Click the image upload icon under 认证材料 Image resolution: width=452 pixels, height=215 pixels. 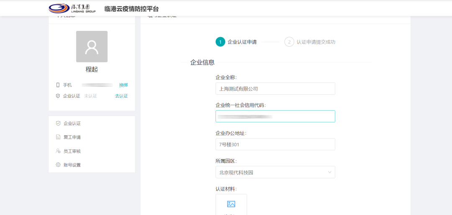tap(231, 204)
